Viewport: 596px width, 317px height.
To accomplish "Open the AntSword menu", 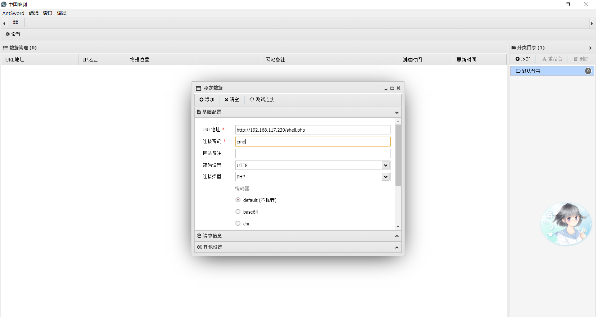I will (x=13, y=13).
